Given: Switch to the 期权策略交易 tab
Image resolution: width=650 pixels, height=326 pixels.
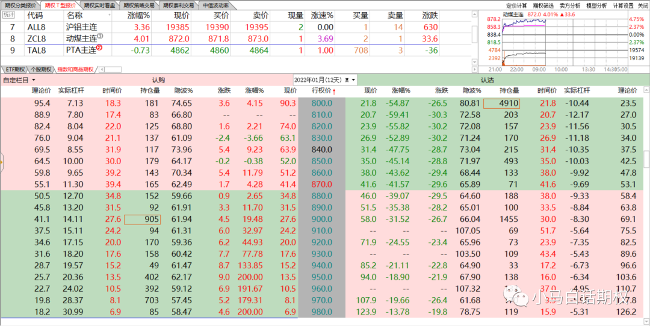Looking at the screenshot, I should [x=140, y=5].
